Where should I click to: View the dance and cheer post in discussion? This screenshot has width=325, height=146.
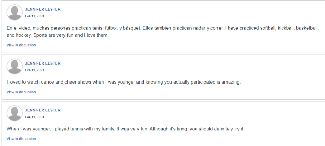(x=21, y=92)
